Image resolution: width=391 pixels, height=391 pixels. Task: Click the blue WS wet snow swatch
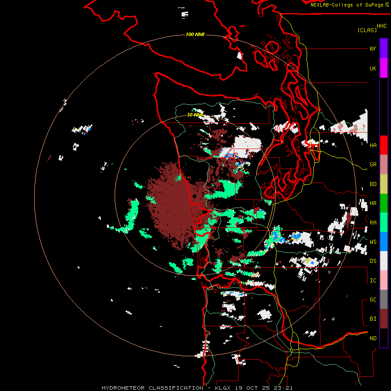click(384, 242)
